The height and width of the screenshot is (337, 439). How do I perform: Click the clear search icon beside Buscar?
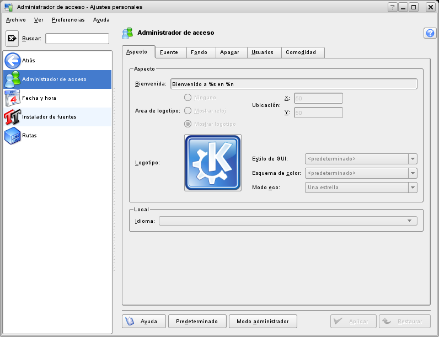click(x=12, y=39)
